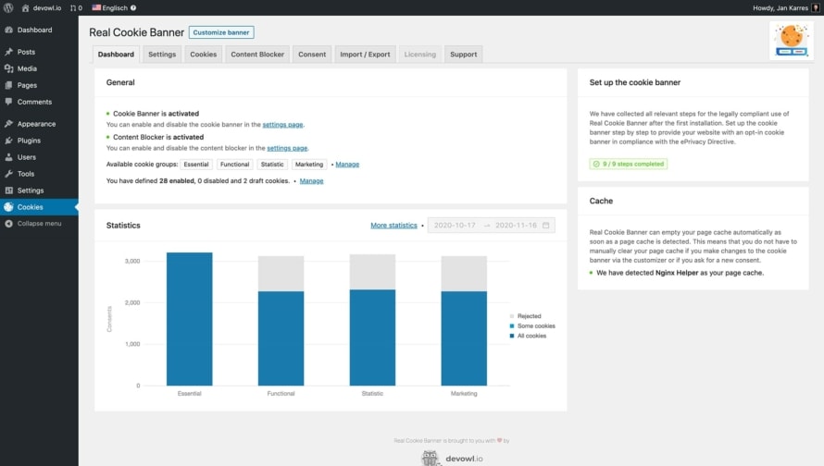This screenshot has height=466, width=824.
Task: Click the updates counter in admin bar
Action: [x=76, y=8]
